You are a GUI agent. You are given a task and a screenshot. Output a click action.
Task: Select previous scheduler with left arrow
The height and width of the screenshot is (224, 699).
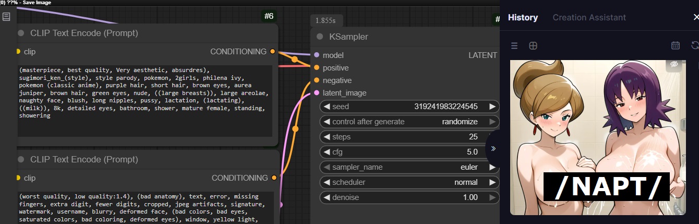pos(327,182)
